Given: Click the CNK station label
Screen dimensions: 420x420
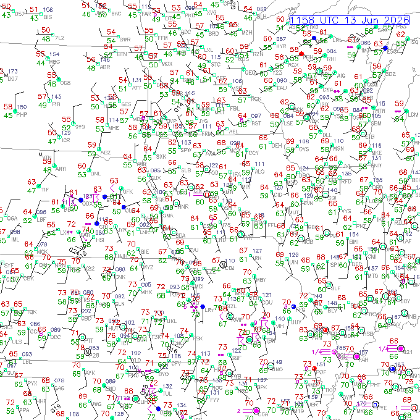Looking at the screenshot, I should coord(120,277).
